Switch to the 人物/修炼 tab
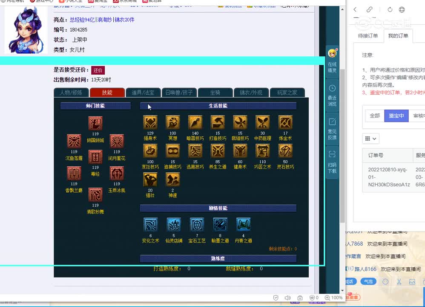This screenshot has height=307, width=425. click(x=71, y=93)
